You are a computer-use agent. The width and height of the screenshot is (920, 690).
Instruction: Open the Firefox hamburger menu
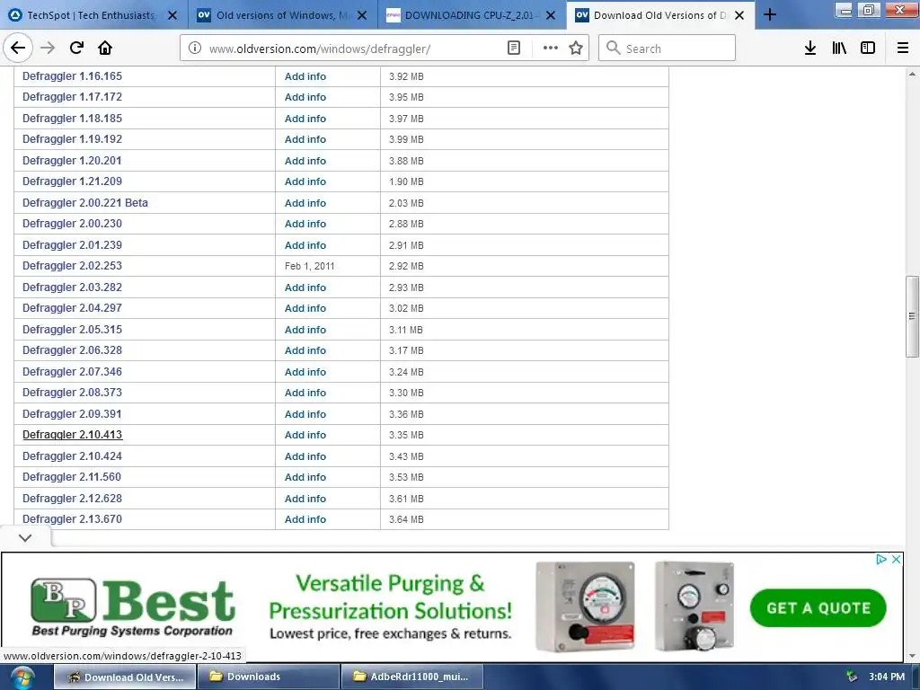click(903, 49)
